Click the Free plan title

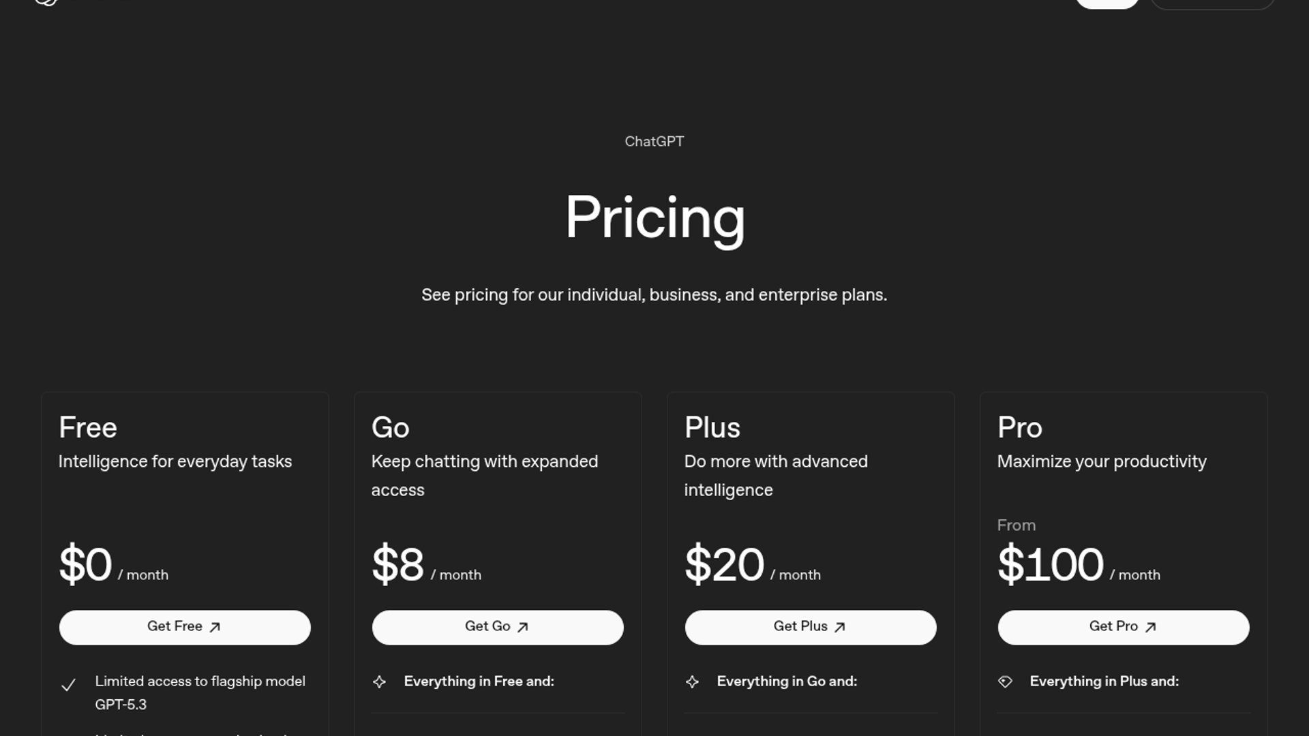[88, 428]
